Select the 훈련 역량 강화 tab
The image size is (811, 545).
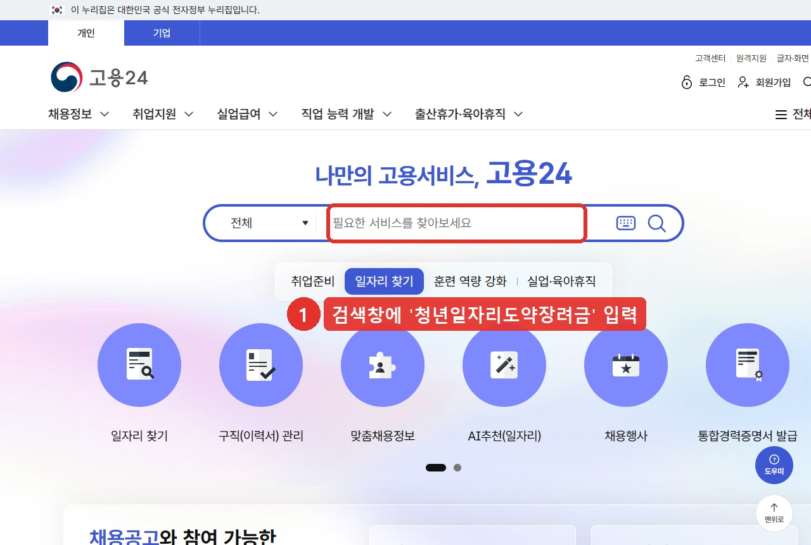(470, 281)
